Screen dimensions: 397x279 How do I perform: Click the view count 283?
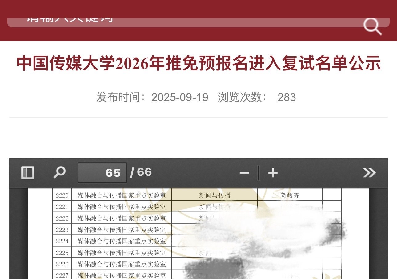(287, 97)
